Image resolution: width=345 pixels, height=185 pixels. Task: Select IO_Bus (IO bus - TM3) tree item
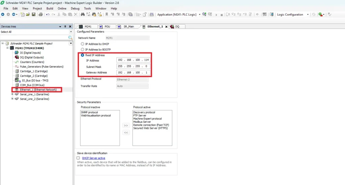pyautogui.click(x=35, y=80)
